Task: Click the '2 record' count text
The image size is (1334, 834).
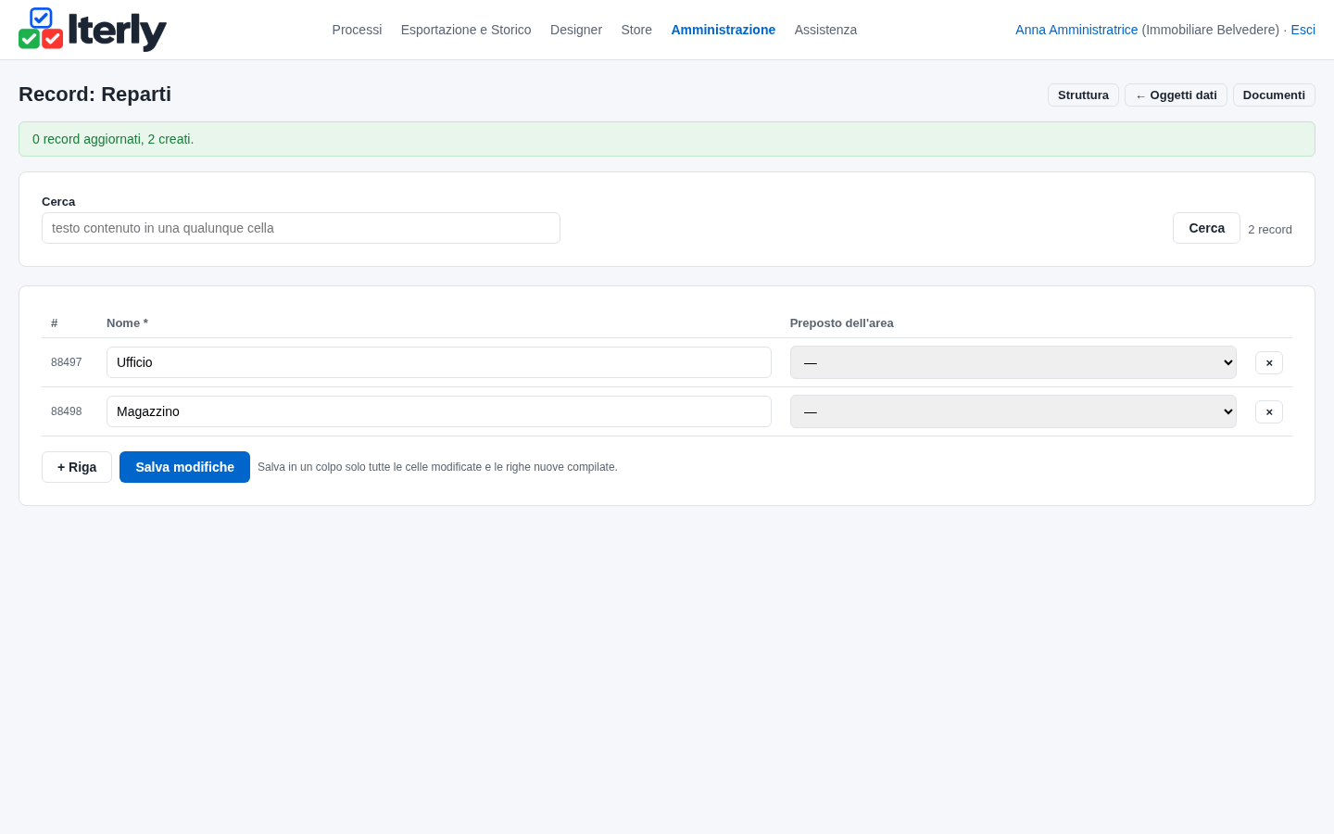Action: point(1270,230)
